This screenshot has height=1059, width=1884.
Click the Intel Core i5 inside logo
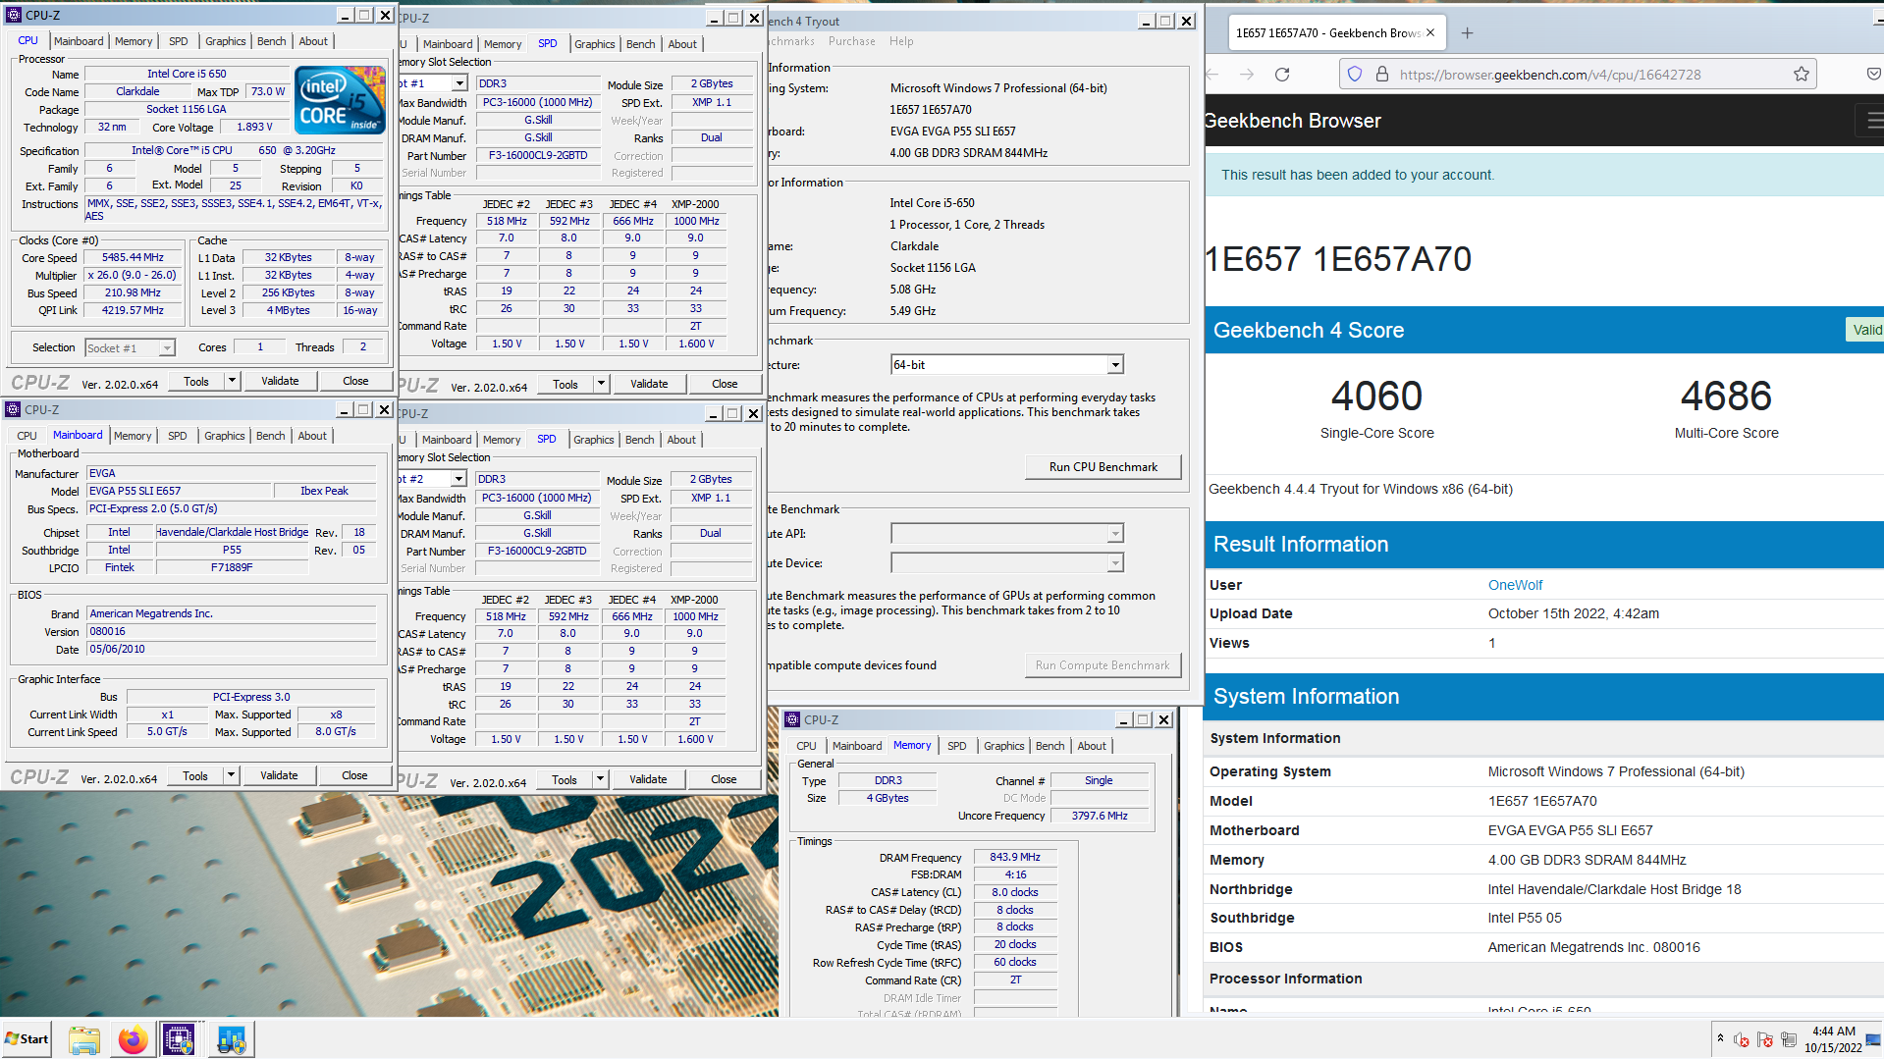pos(341,100)
